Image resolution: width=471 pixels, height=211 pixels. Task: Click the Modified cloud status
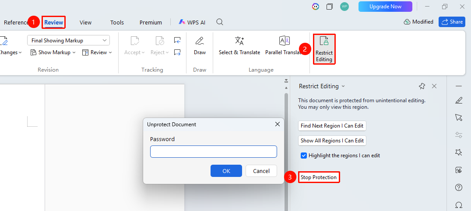tap(418, 22)
